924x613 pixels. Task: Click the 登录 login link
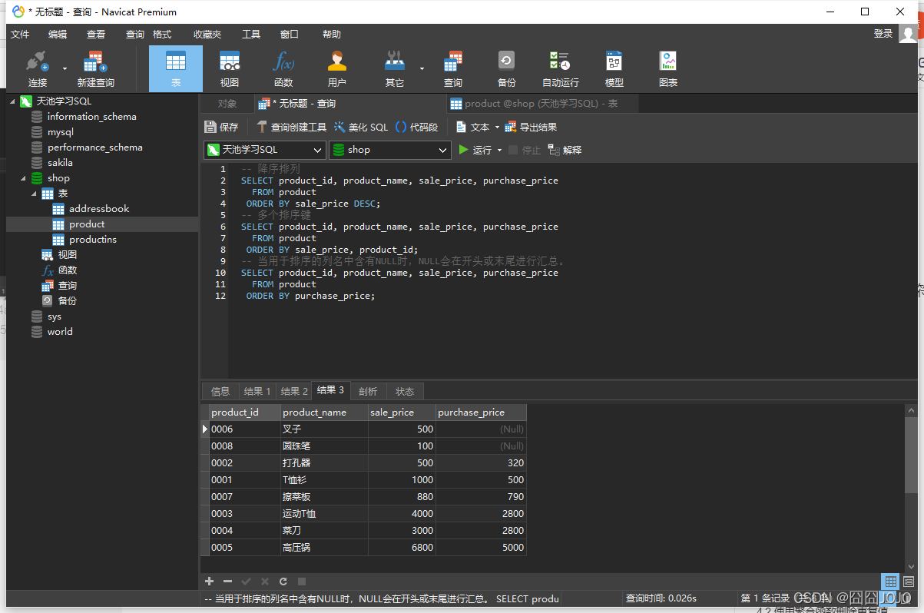pos(883,34)
